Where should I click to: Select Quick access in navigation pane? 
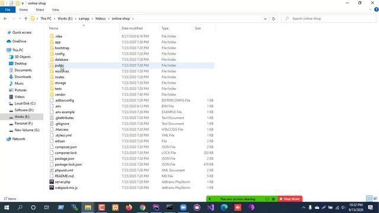point(22,33)
